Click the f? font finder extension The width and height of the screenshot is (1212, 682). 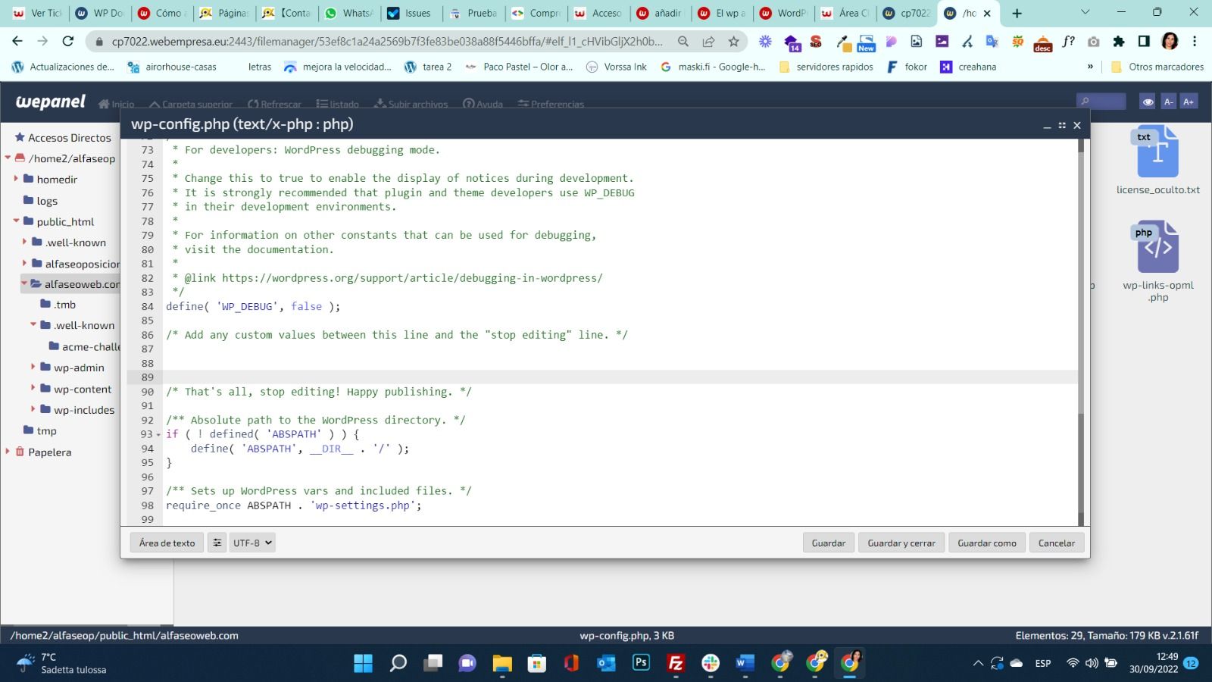pos(1068,42)
